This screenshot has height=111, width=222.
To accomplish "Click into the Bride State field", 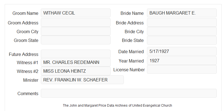I will click(182, 40).
